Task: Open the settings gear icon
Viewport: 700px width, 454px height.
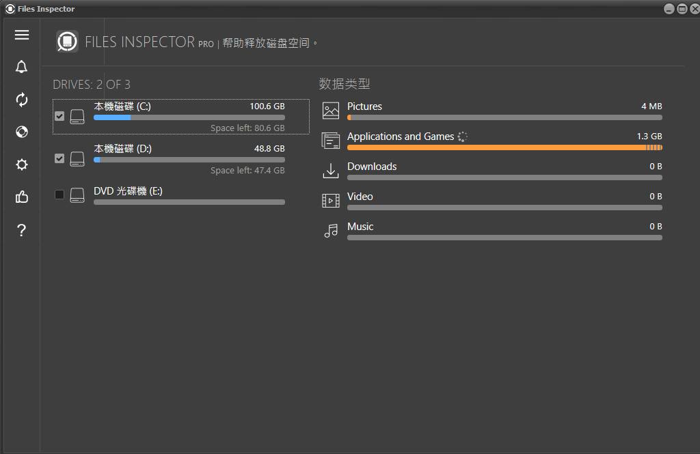Action: tap(22, 165)
